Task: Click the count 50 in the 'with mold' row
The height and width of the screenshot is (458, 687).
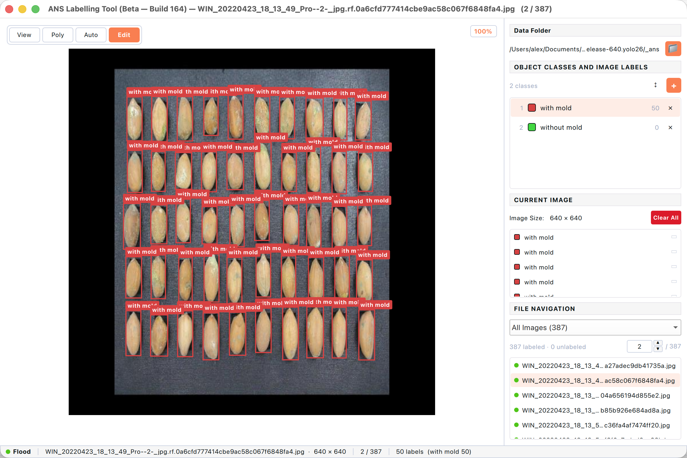Action: 655,108
